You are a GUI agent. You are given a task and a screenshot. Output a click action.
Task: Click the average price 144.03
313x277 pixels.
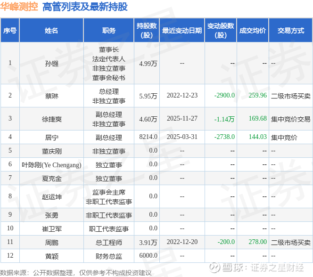click(257, 137)
